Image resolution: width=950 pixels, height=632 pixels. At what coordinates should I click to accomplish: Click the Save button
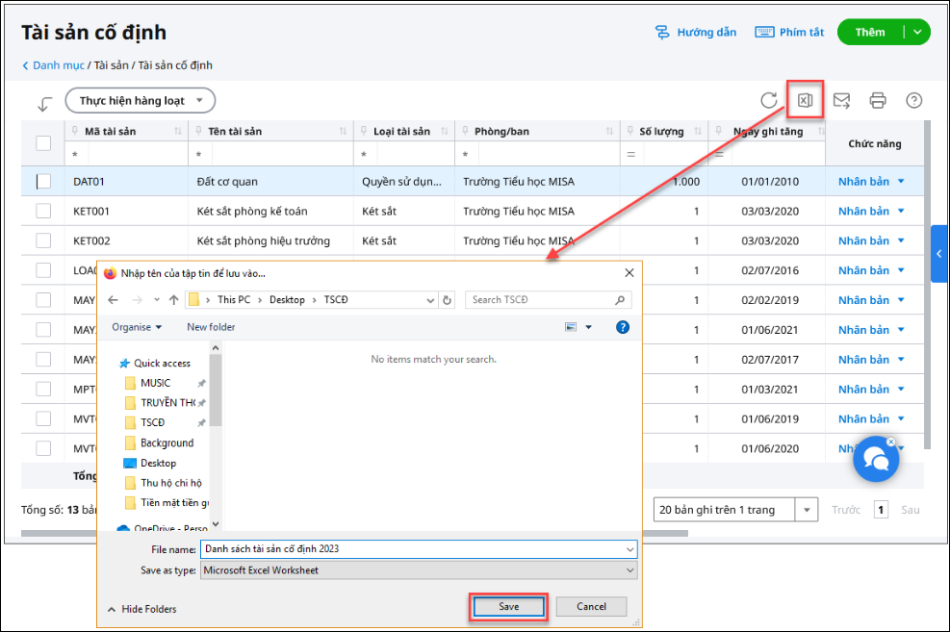(x=508, y=607)
